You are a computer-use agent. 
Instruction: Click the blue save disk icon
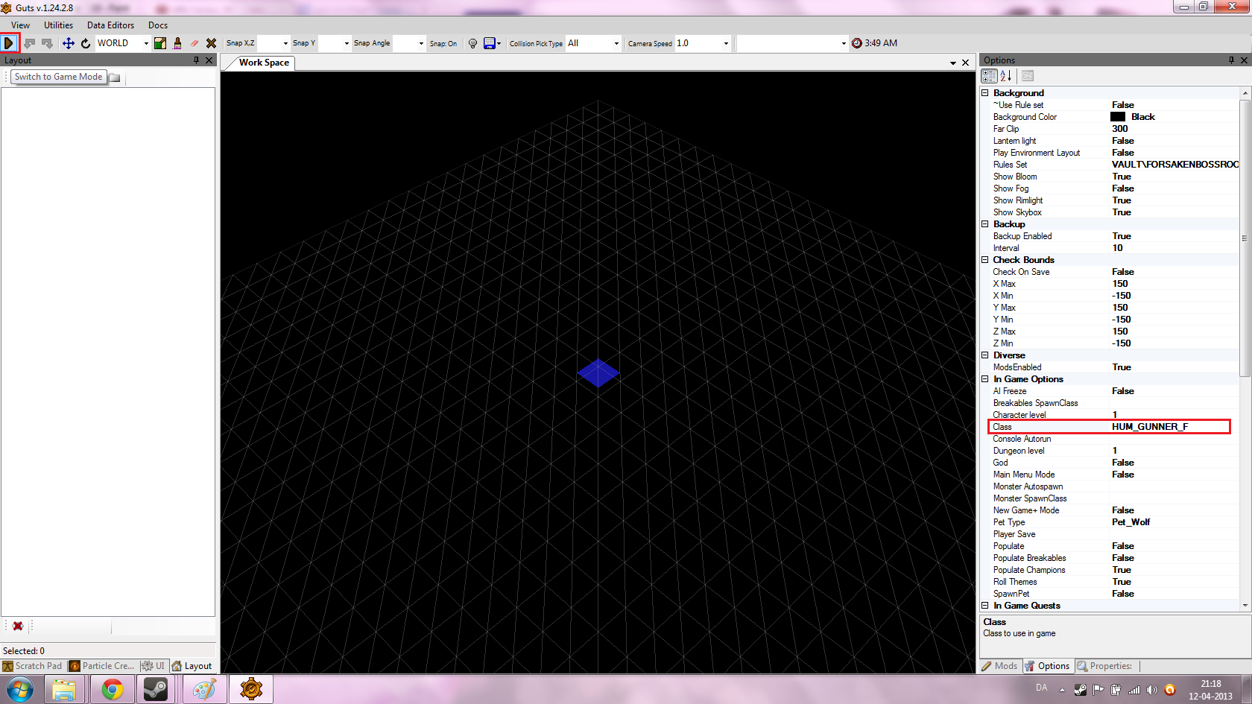coord(490,43)
